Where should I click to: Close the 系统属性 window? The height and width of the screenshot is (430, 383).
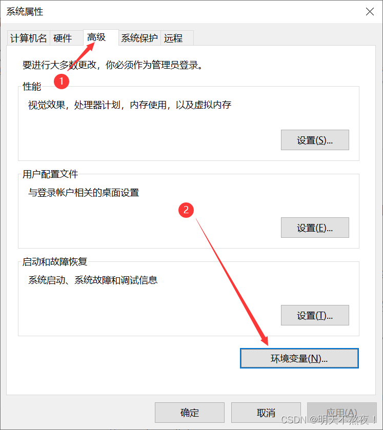[370, 11]
